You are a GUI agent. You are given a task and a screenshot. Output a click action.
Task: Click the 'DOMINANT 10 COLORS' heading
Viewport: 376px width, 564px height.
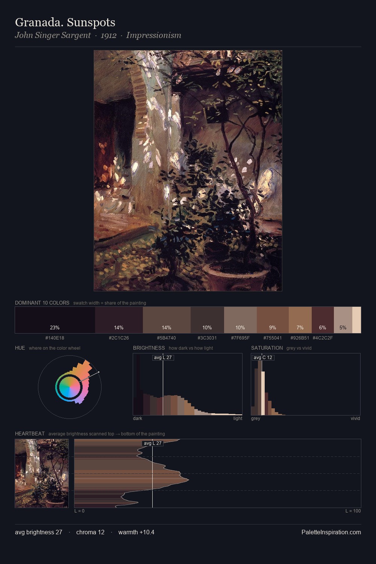42,303
